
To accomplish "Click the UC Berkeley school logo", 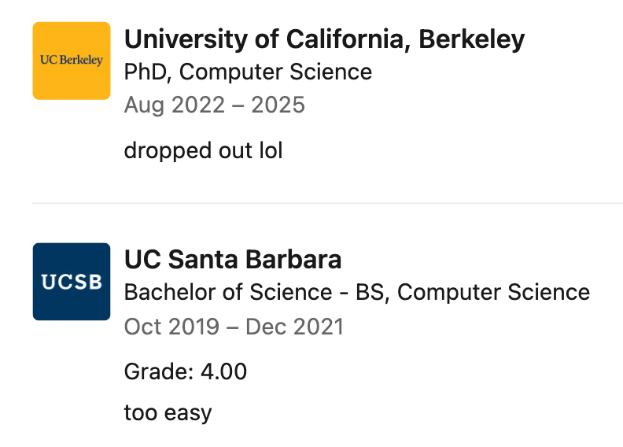I will point(72,61).
